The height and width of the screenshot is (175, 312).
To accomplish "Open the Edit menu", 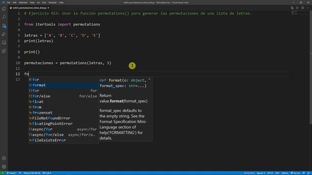I will (14, 2).
